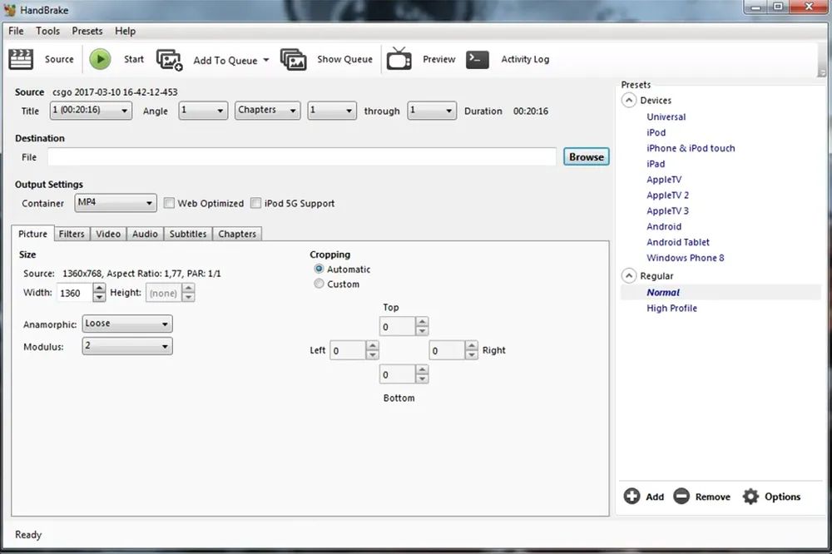Enable the Web Optimized checkbox

169,203
